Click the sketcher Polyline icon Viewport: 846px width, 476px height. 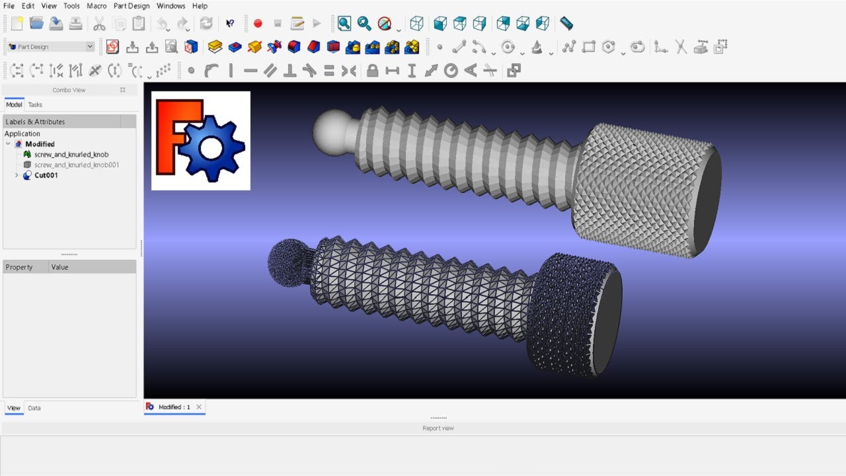pos(568,47)
